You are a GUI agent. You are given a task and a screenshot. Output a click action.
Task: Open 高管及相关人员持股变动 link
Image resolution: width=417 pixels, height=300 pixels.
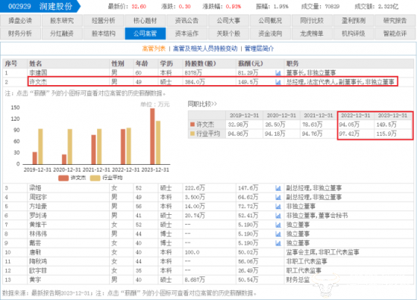coord(205,49)
